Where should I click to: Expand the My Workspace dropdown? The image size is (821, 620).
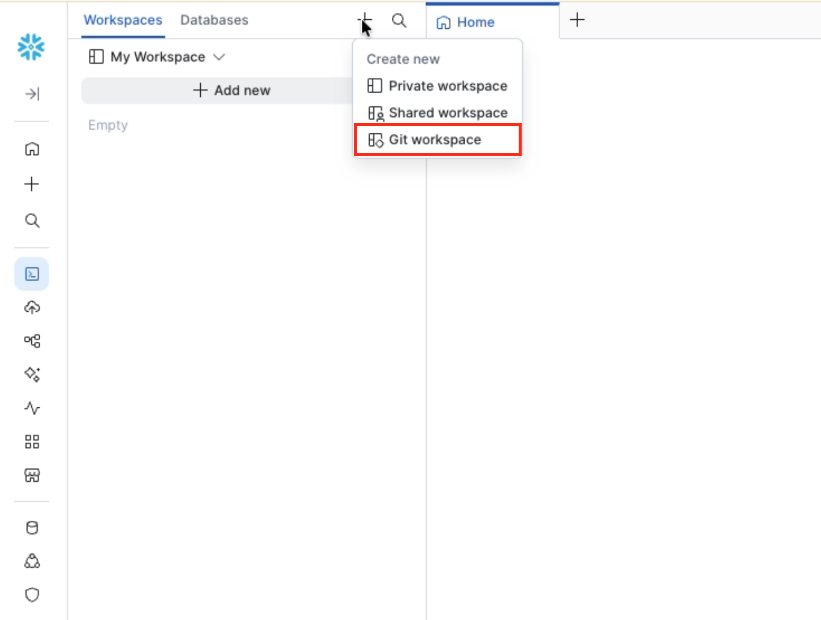coord(157,57)
